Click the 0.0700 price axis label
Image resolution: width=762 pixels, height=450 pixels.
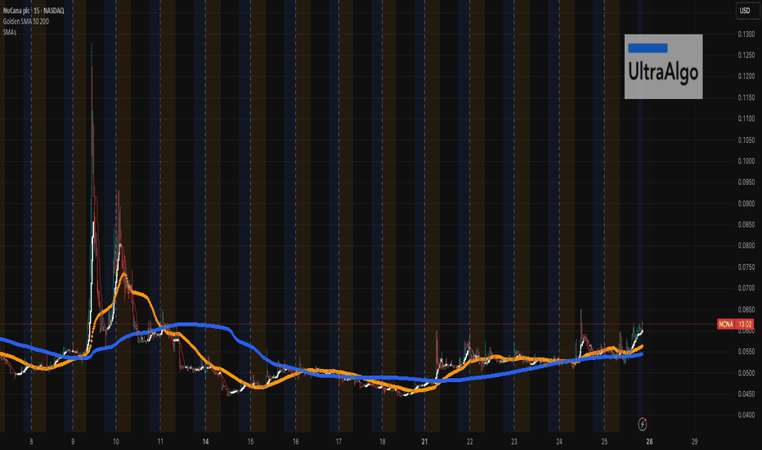pyautogui.click(x=746, y=288)
